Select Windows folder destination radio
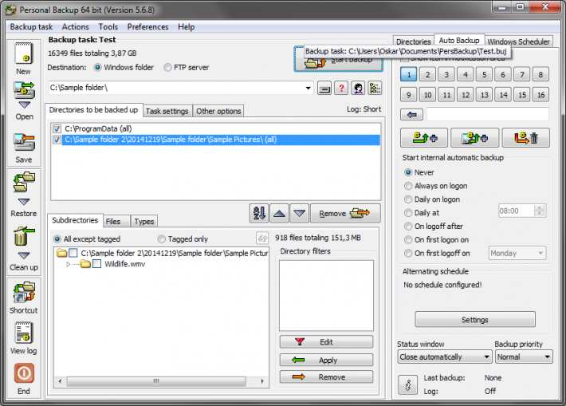The height and width of the screenshot is (406, 566). tap(97, 67)
